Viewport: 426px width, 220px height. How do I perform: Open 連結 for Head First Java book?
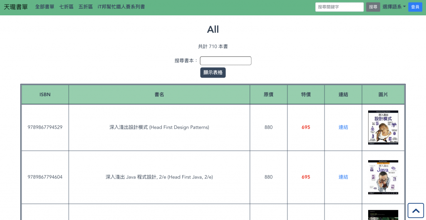pos(343,177)
